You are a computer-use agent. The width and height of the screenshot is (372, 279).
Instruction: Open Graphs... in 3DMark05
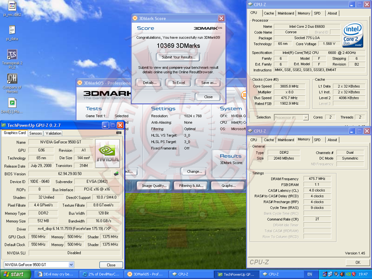click(228, 186)
